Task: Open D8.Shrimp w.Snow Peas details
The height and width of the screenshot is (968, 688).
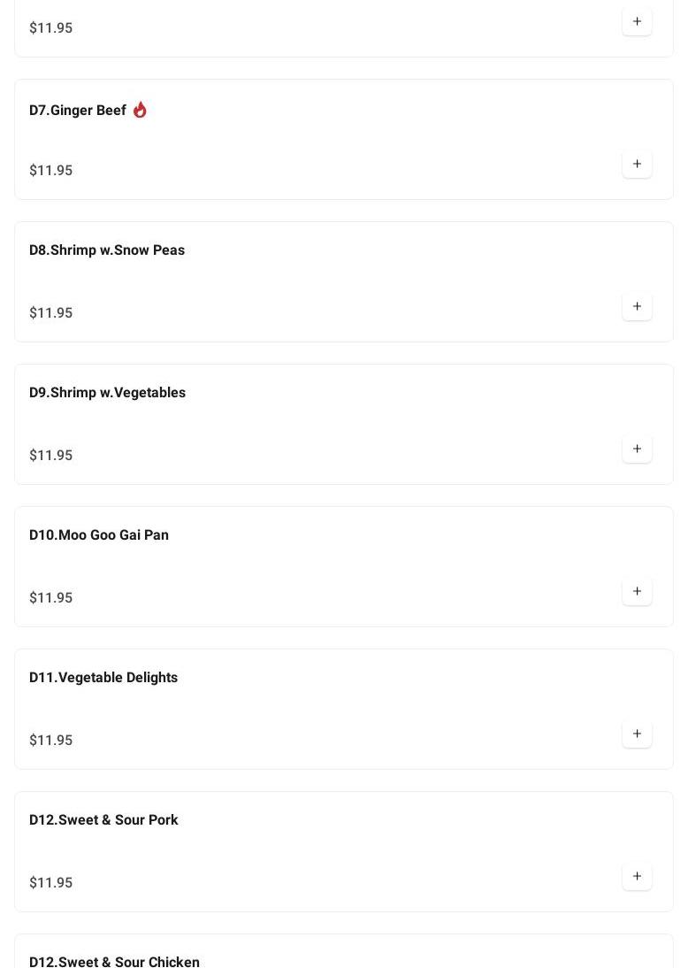Action: coord(107,250)
